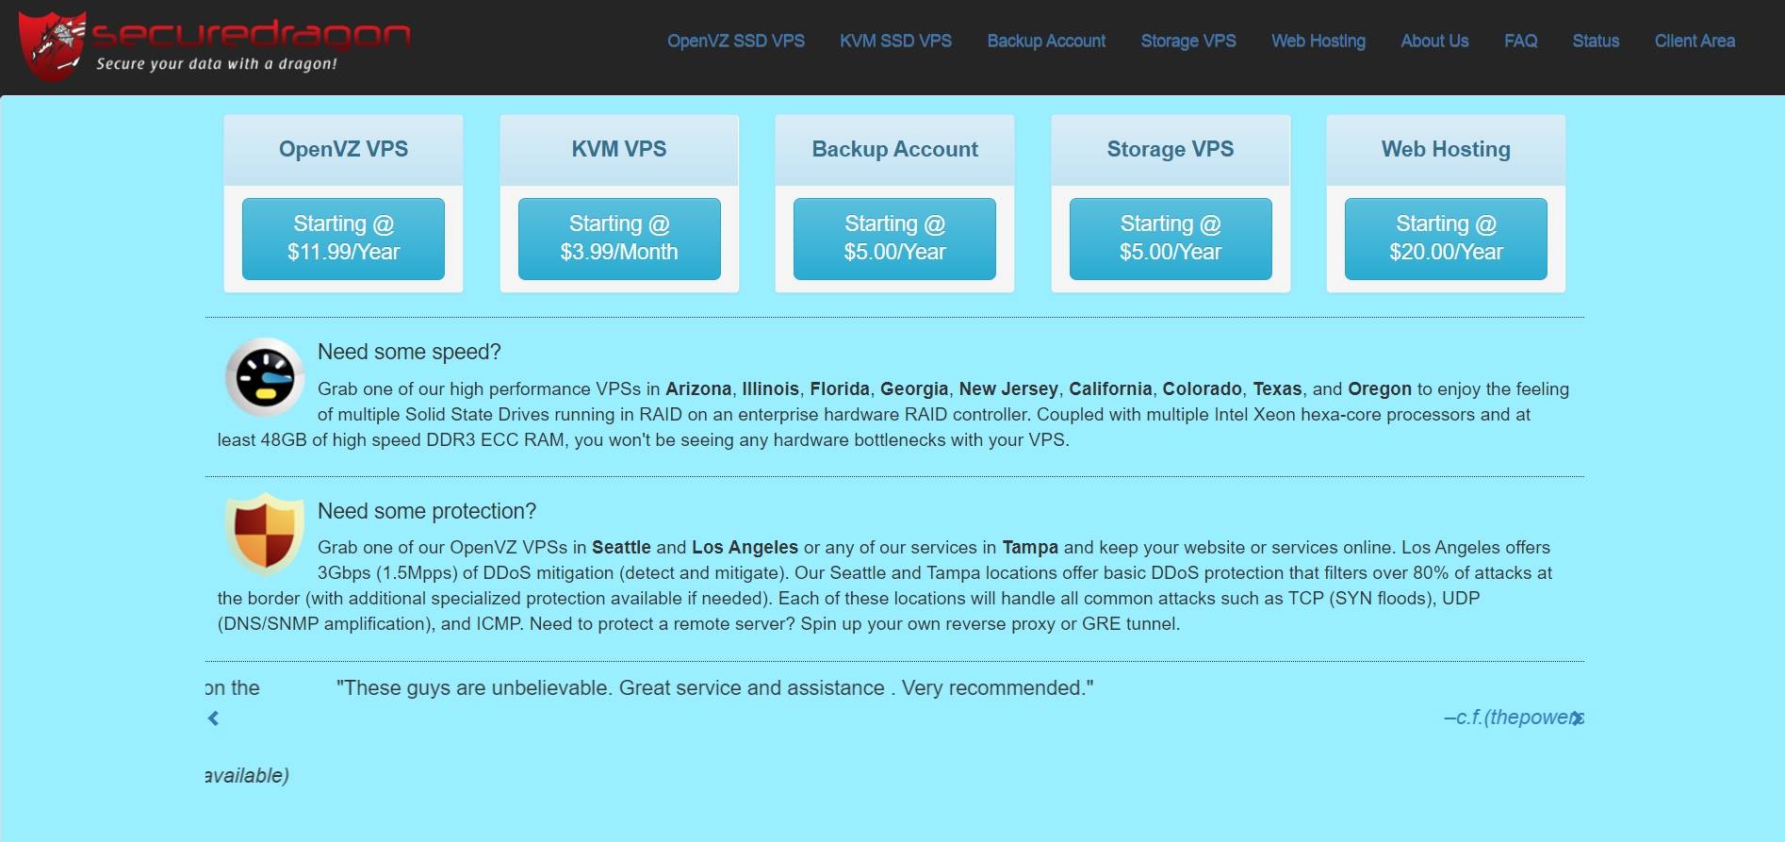Viewport: 1785px width, 842px height.
Task: Click the OpenVZ VPS card heading
Action: pyautogui.click(x=343, y=149)
